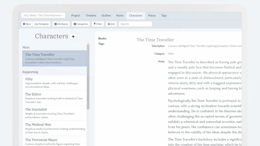The width and height of the screenshot is (260, 146).
Task: Click the New character button
Action: [x=27, y=24]
